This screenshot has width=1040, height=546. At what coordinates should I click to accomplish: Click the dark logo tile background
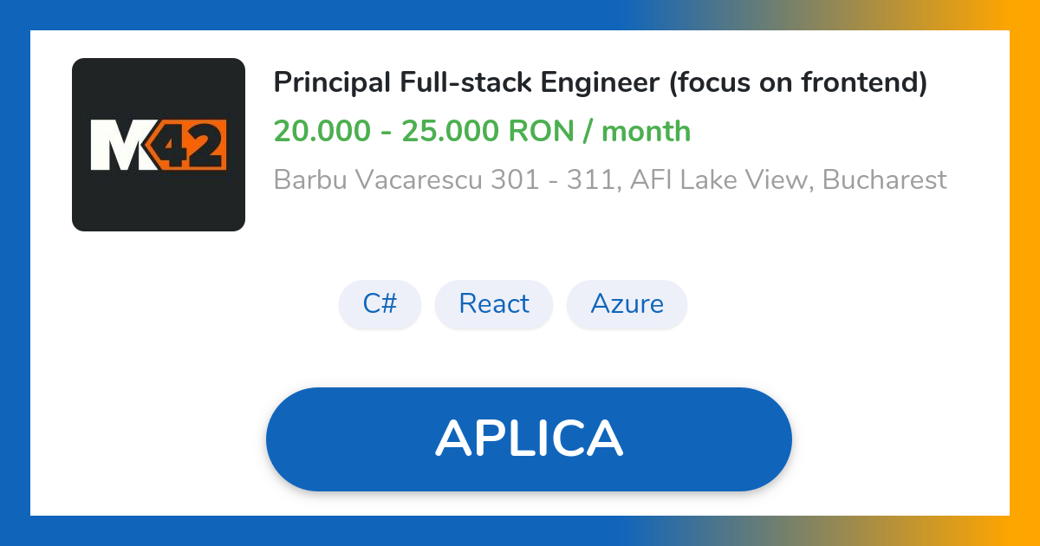coord(159,87)
